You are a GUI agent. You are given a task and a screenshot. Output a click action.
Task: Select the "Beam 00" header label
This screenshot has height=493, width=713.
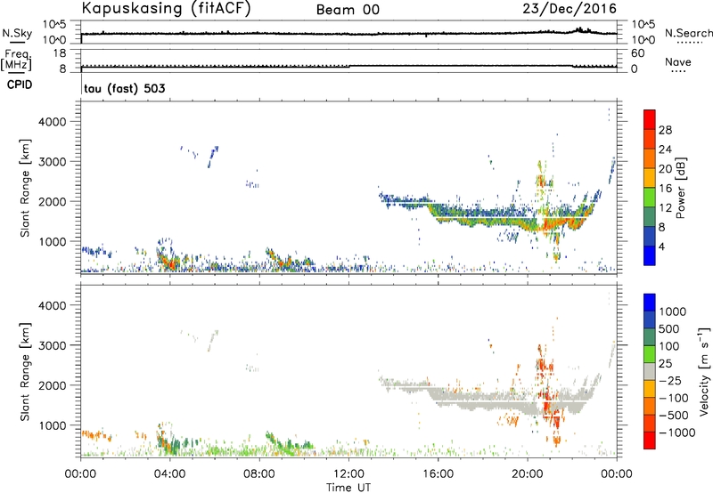pyautogui.click(x=348, y=10)
